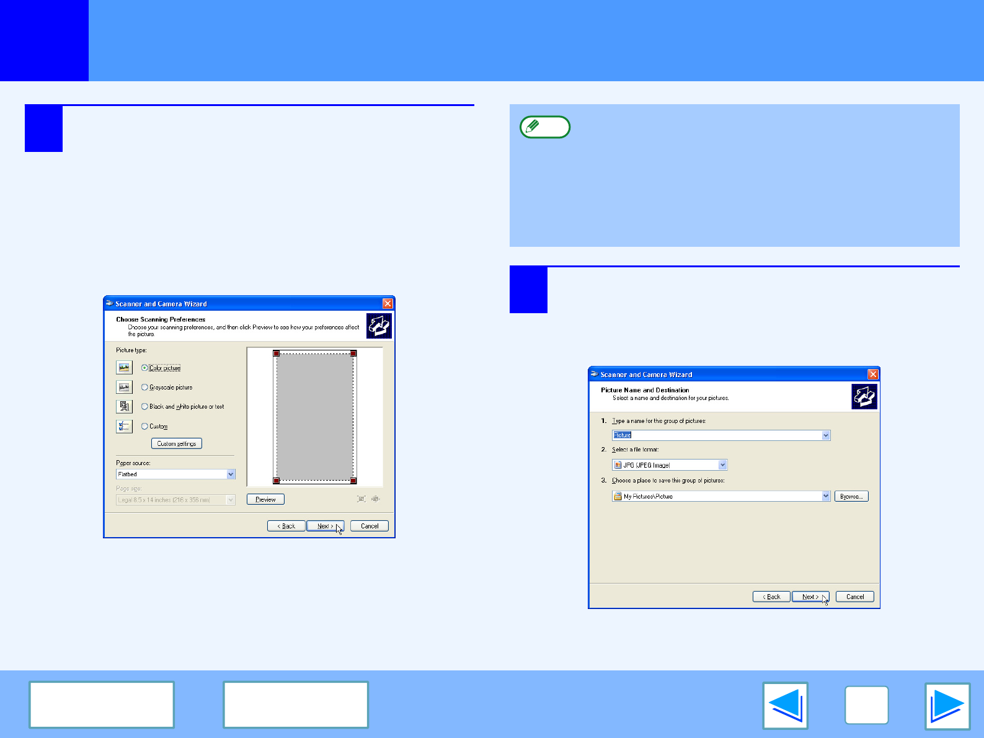984x738 pixels.
Task: Click top-left crop handle in scan preview
Action: pyautogui.click(x=277, y=353)
